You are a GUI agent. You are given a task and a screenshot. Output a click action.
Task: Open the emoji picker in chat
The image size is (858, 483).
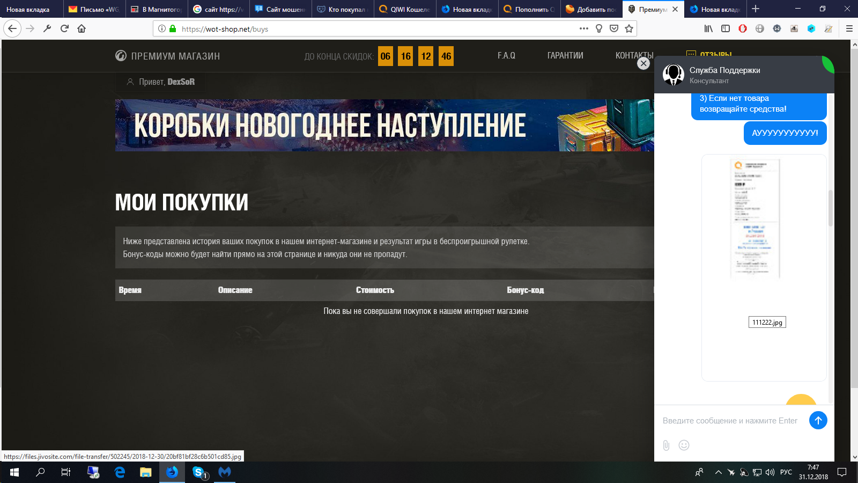coord(684,445)
